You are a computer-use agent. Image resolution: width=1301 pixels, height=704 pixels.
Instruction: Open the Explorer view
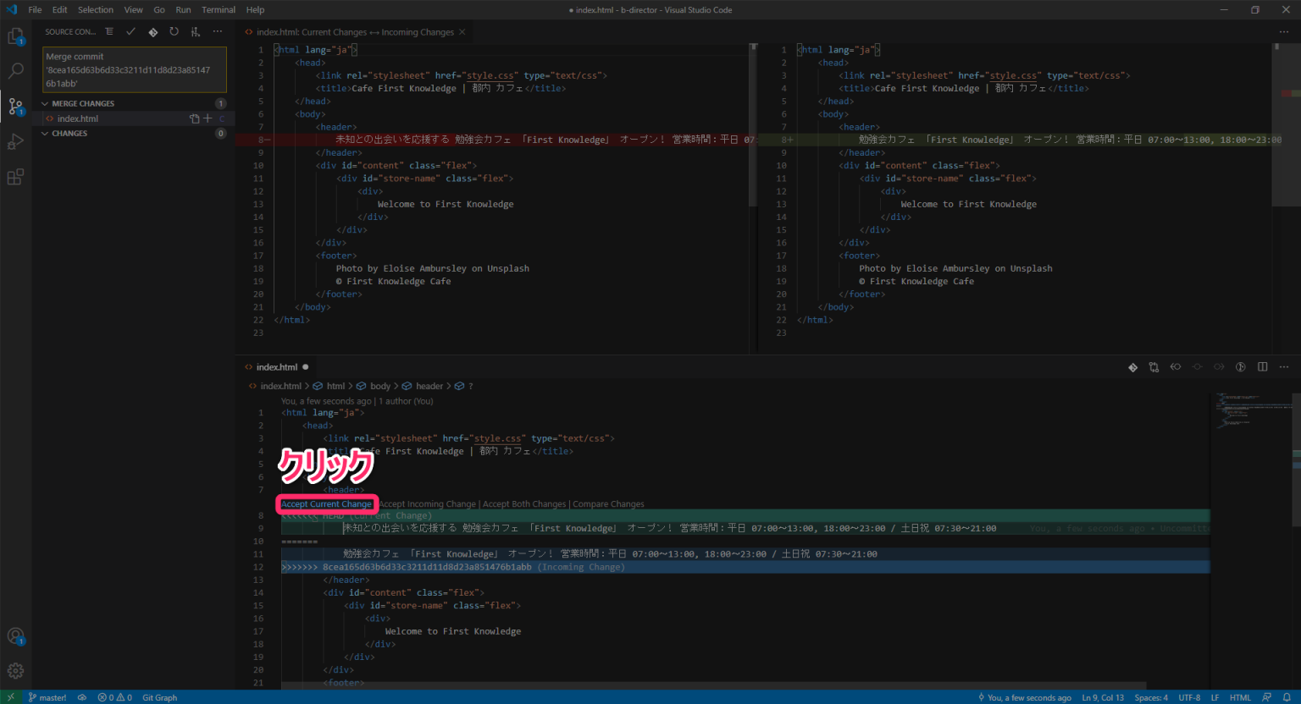click(15, 36)
